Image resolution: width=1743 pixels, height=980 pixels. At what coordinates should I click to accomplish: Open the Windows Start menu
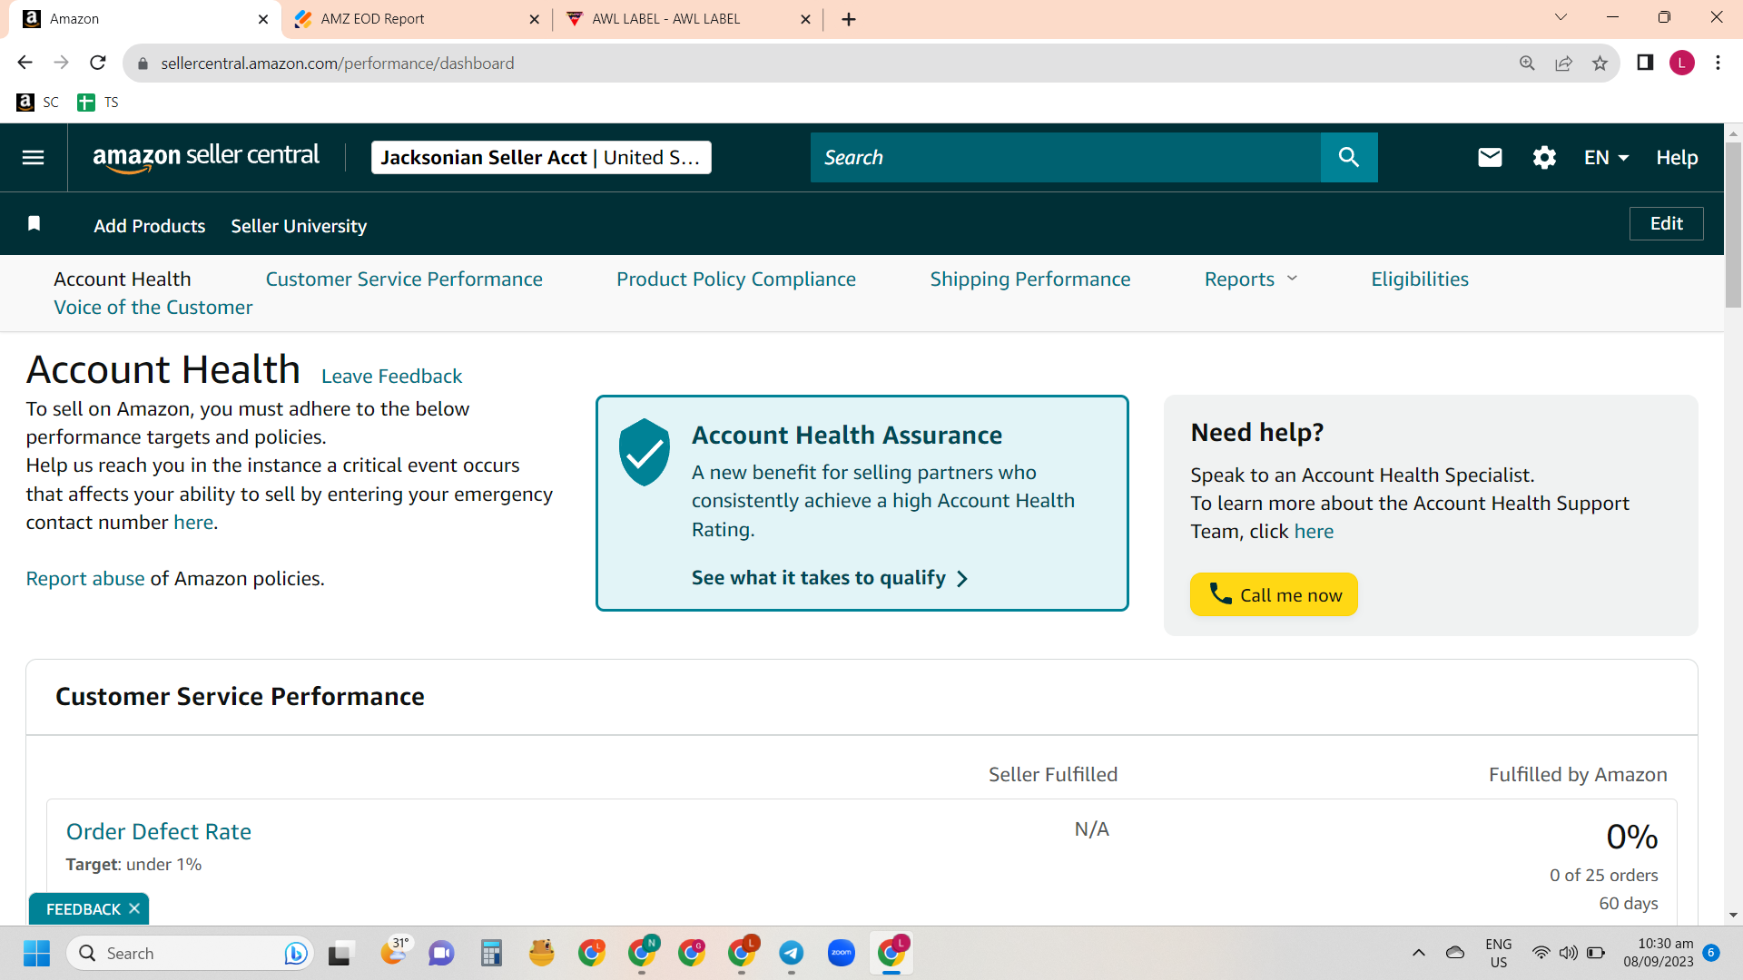tap(36, 953)
